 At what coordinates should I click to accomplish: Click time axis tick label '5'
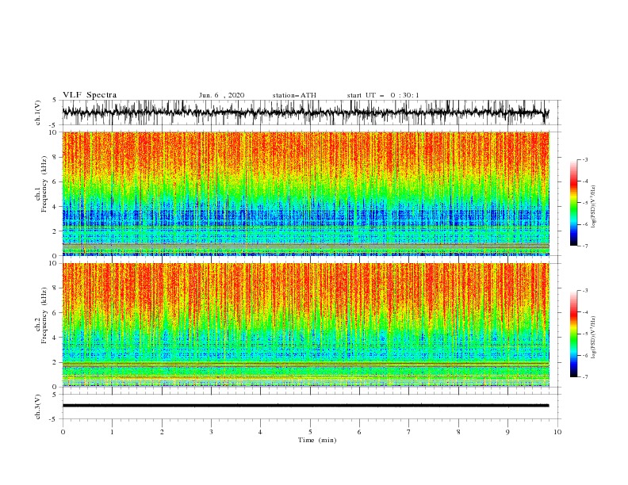[x=310, y=432]
